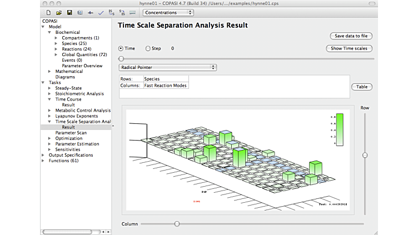Screen dimensions: 418x235
Task: Click the Save data to file button
Action: [350, 36]
